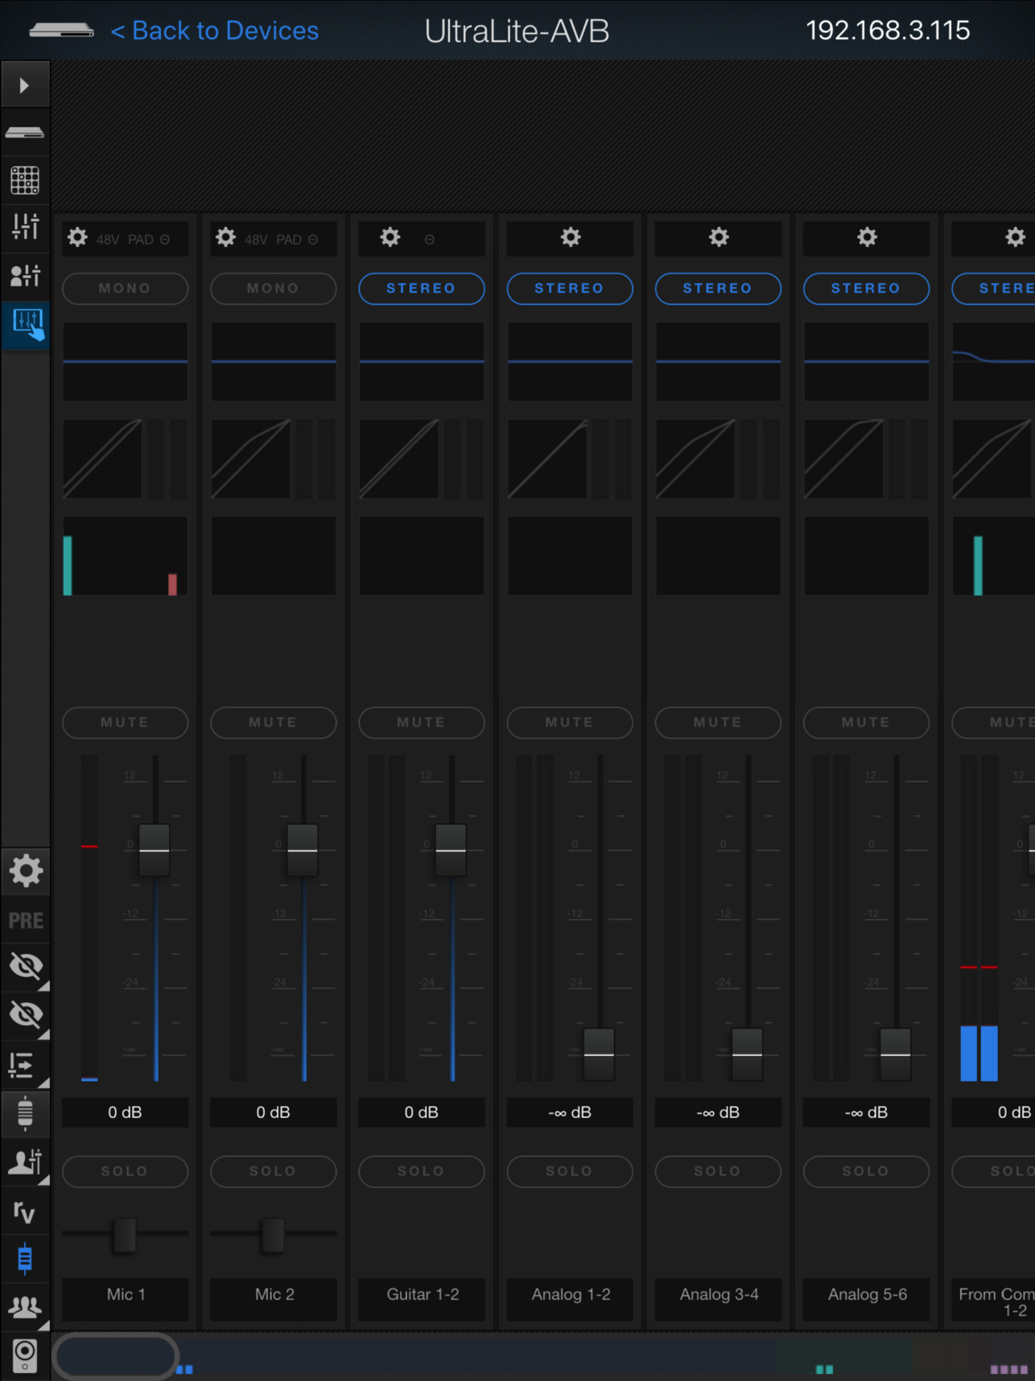The image size is (1035, 1381).
Task: Open the person-with-faders aux menu
Action: coord(25,1162)
